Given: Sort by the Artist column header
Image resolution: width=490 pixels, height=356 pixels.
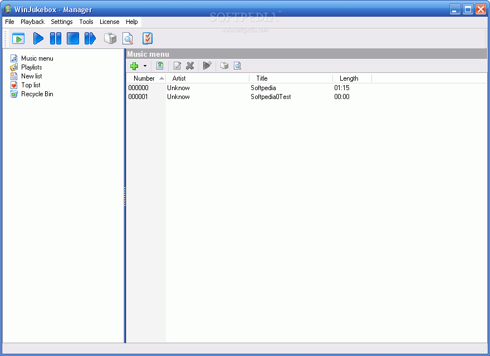Looking at the screenshot, I should click(207, 78).
